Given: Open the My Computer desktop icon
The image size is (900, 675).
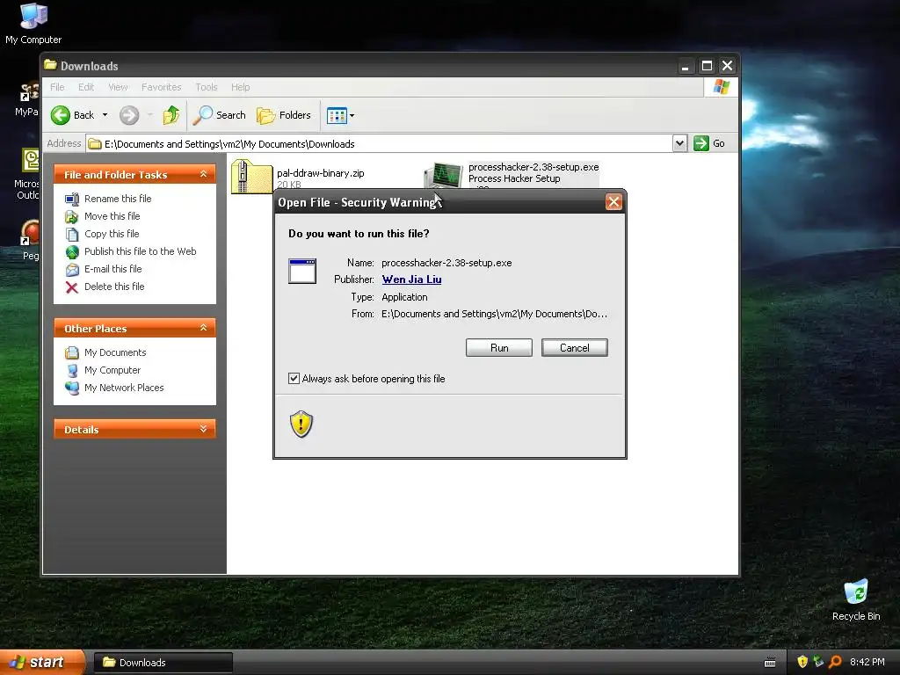Looking at the screenshot, I should coord(33,24).
